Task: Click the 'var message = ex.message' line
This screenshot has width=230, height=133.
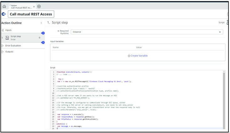Action: (69, 126)
